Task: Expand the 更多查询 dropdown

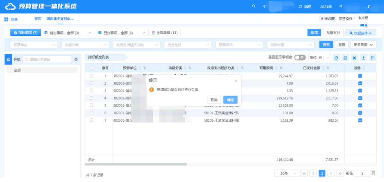Action: pos(363,45)
